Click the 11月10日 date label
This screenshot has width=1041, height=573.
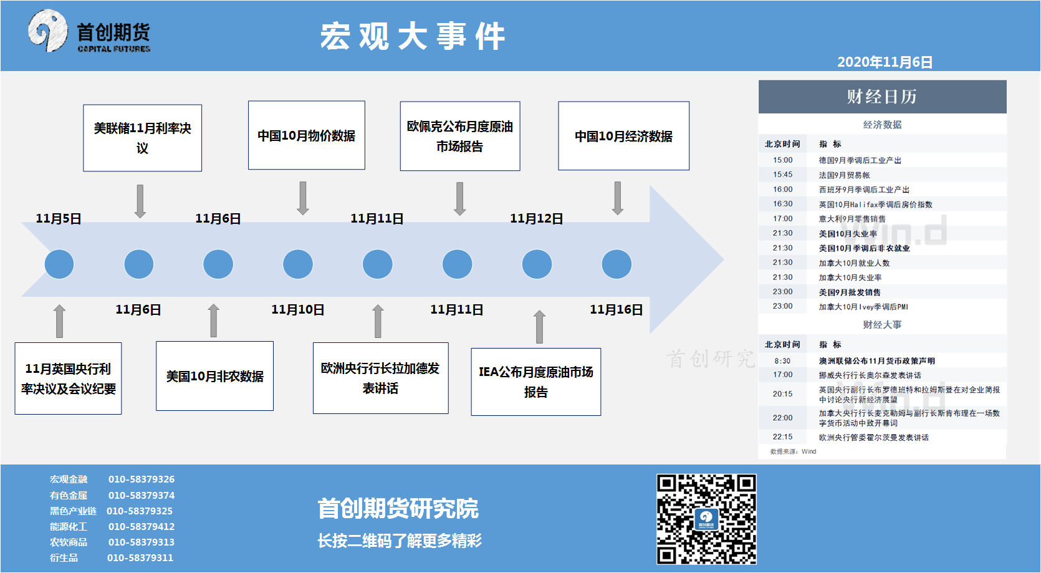(298, 309)
